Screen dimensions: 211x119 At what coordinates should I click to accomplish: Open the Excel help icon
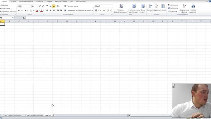[210, 1]
